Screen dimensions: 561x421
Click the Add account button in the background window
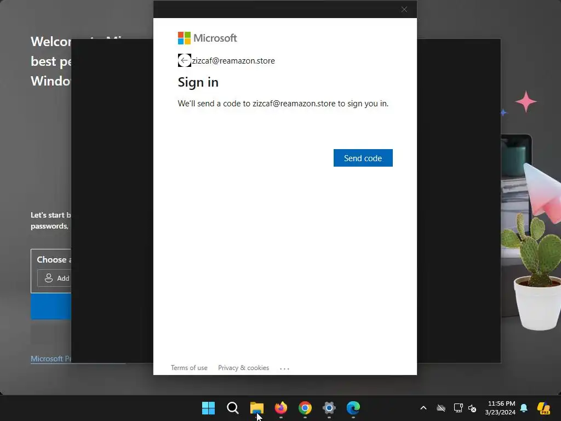point(54,278)
